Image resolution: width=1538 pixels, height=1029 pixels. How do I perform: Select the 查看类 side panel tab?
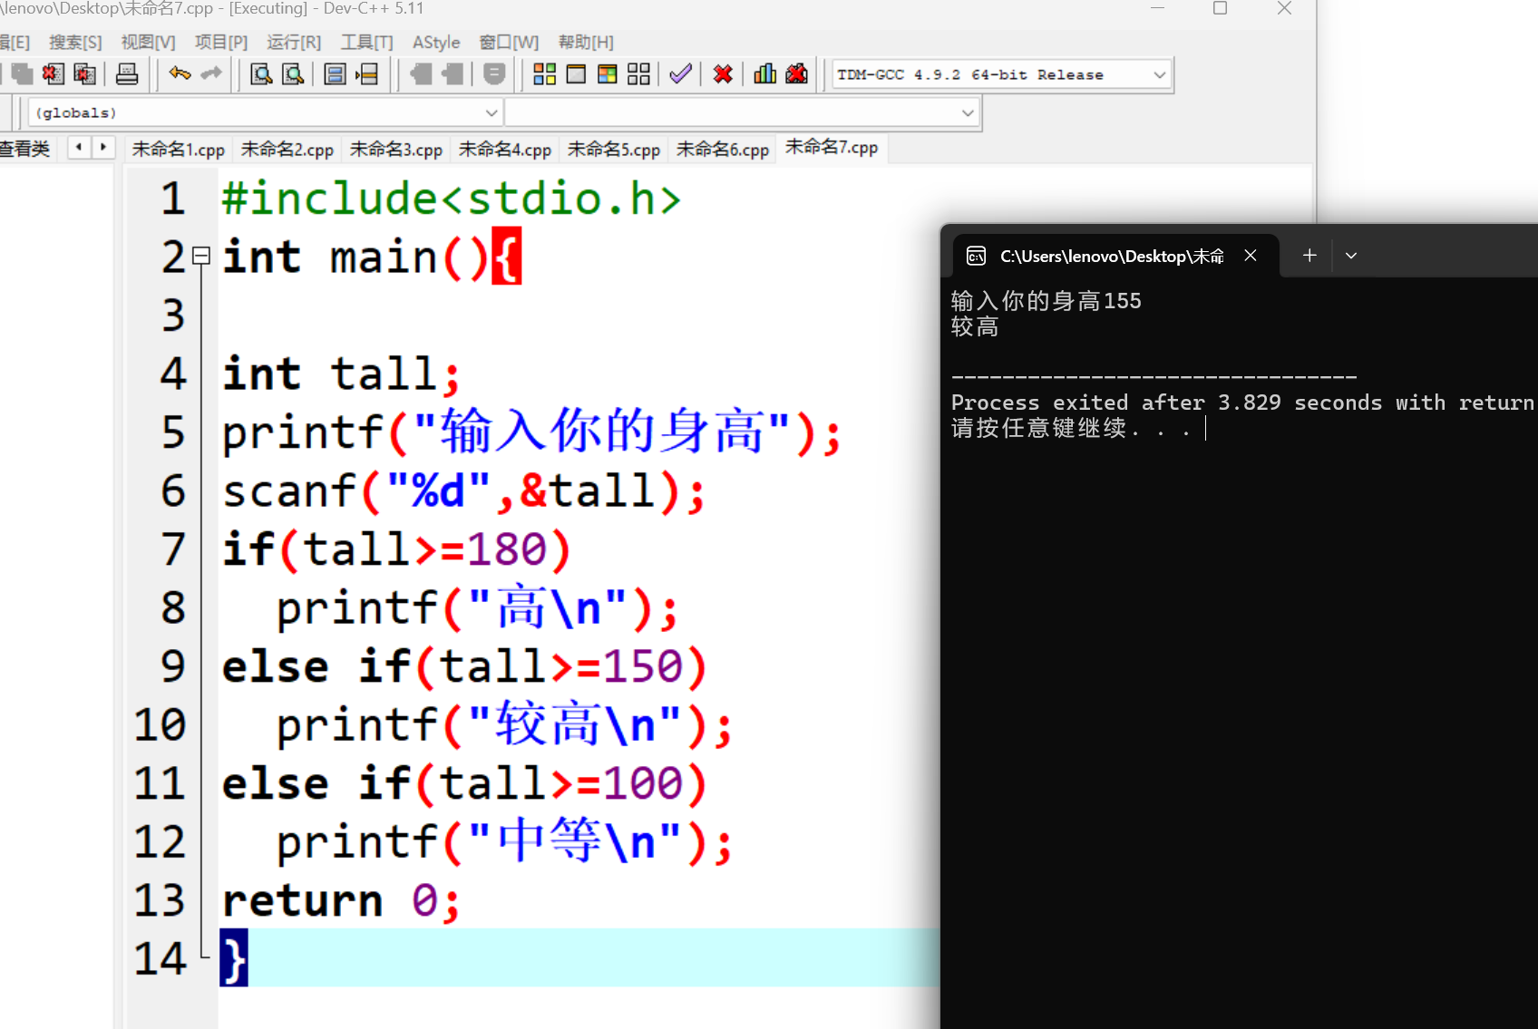(x=25, y=149)
